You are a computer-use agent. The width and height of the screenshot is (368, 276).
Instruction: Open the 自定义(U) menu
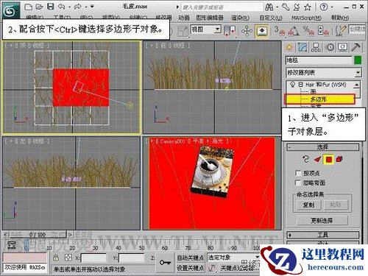[x=271, y=18]
